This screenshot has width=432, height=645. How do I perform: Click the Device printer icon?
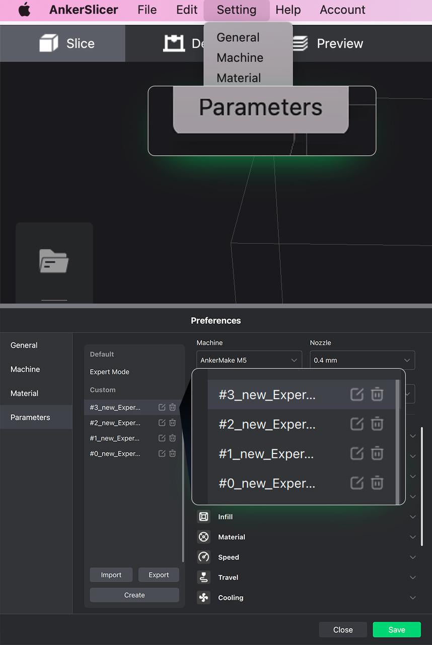click(174, 43)
